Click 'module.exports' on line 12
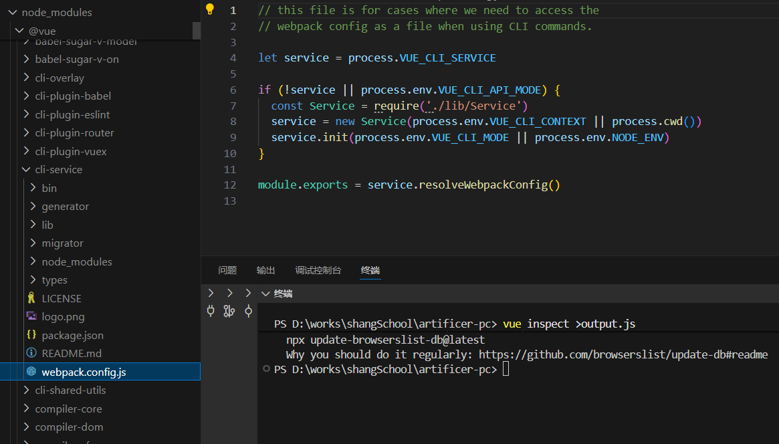Image resolution: width=779 pixels, height=444 pixels. point(302,185)
